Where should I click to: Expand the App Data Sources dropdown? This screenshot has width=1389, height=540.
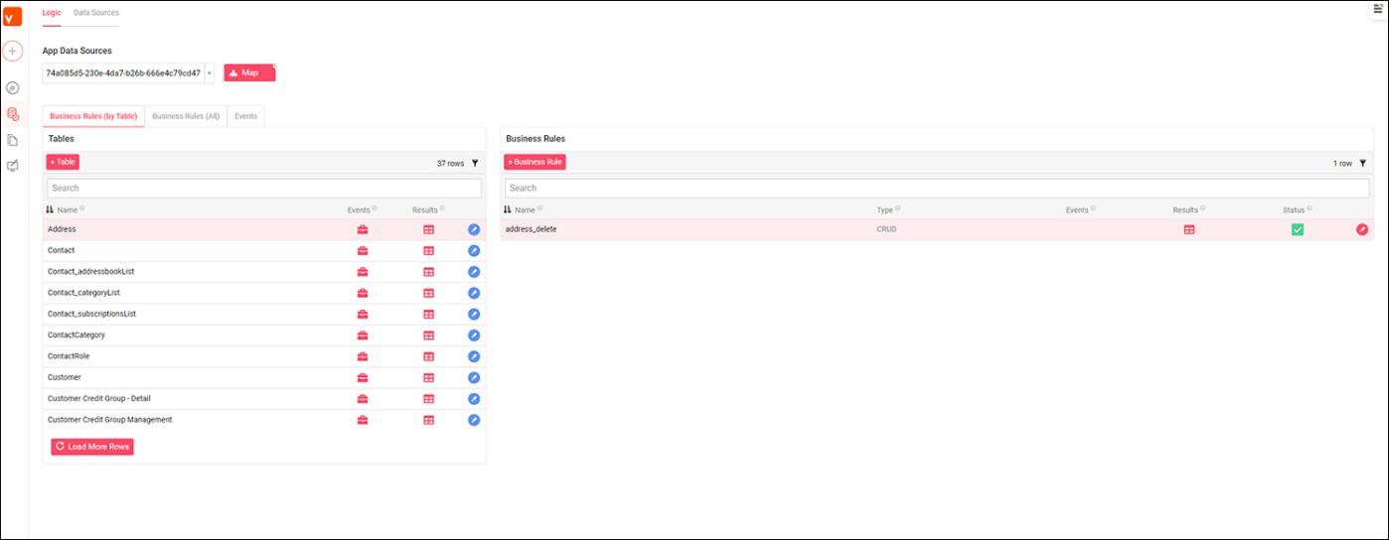[x=209, y=72]
